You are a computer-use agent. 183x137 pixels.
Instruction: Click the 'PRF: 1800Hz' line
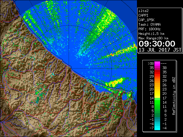point(150,29)
